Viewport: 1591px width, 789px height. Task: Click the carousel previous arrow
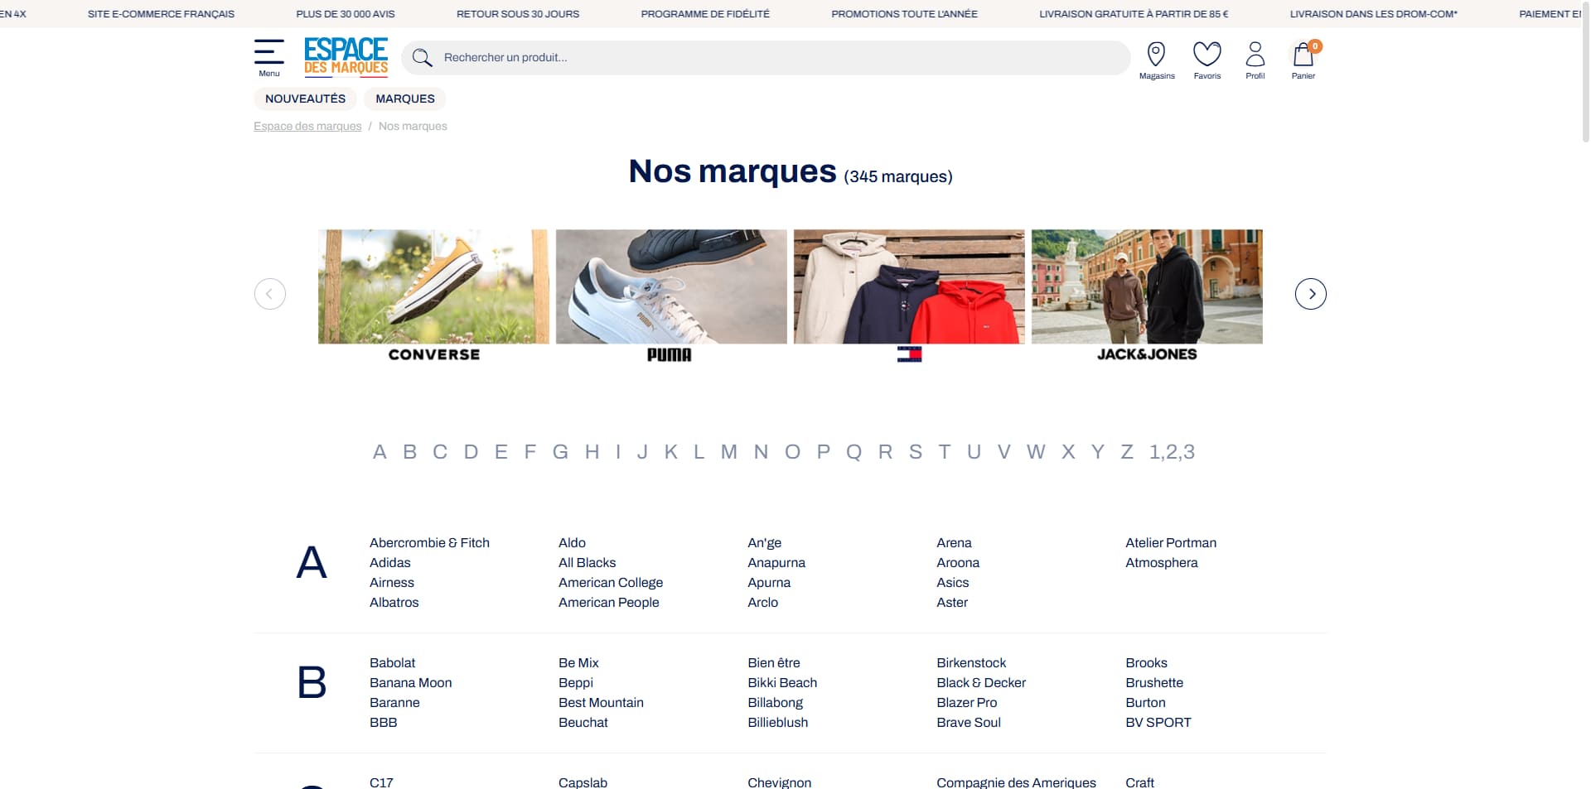[x=270, y=294]
